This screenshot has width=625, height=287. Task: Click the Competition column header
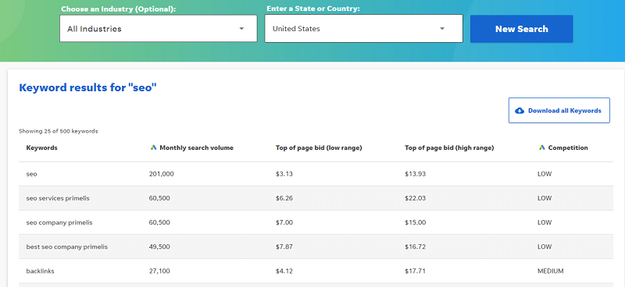tap(568, 147)
